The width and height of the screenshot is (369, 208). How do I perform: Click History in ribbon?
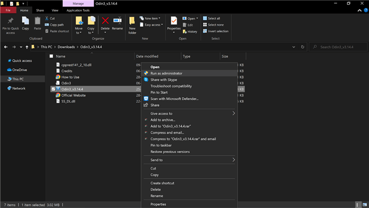[190, 32]
